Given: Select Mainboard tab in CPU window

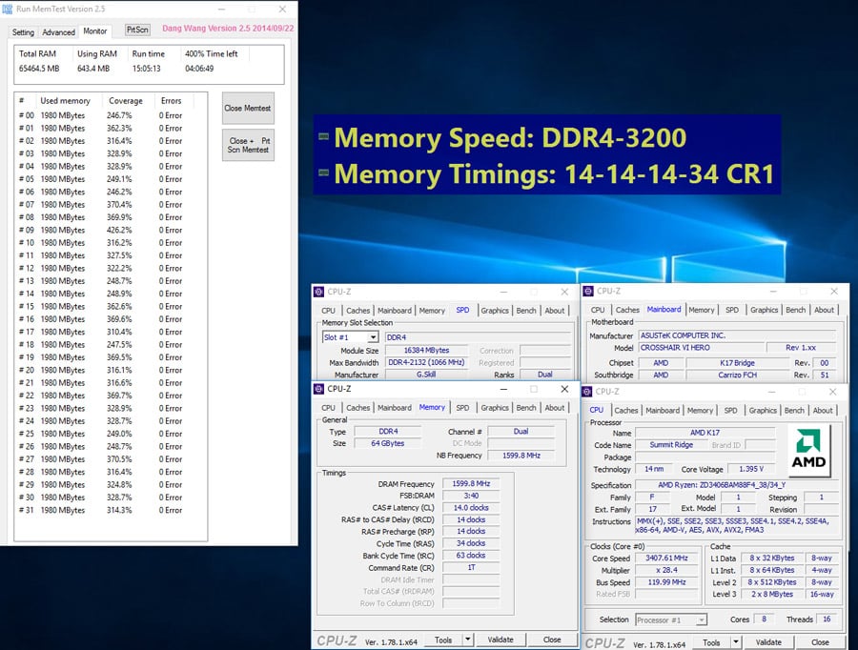Looking at the screenshot, I should click(x=663, y=411).
